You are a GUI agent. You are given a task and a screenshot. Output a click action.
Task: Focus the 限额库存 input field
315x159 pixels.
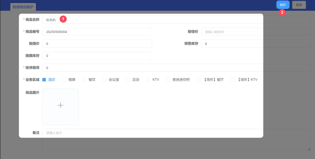(x=97, y=56)
